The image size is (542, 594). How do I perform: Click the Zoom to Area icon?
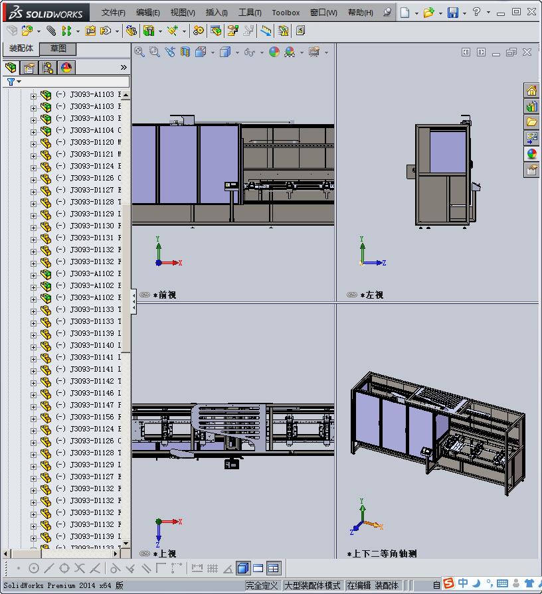pos(154,52)
